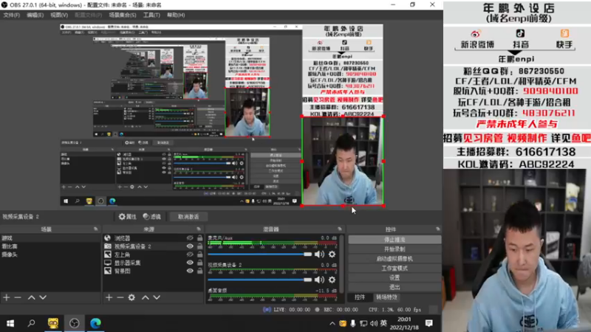Click the 属性 button above the sources

(128, 217)
